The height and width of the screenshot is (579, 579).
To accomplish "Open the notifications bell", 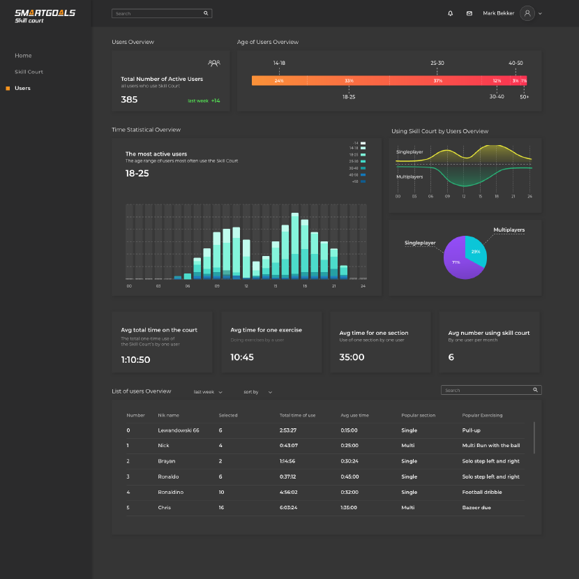I will point(450,13).
